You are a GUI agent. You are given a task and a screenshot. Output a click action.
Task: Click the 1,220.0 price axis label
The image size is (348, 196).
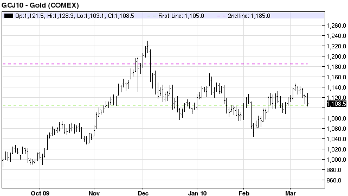click(337, 46)
